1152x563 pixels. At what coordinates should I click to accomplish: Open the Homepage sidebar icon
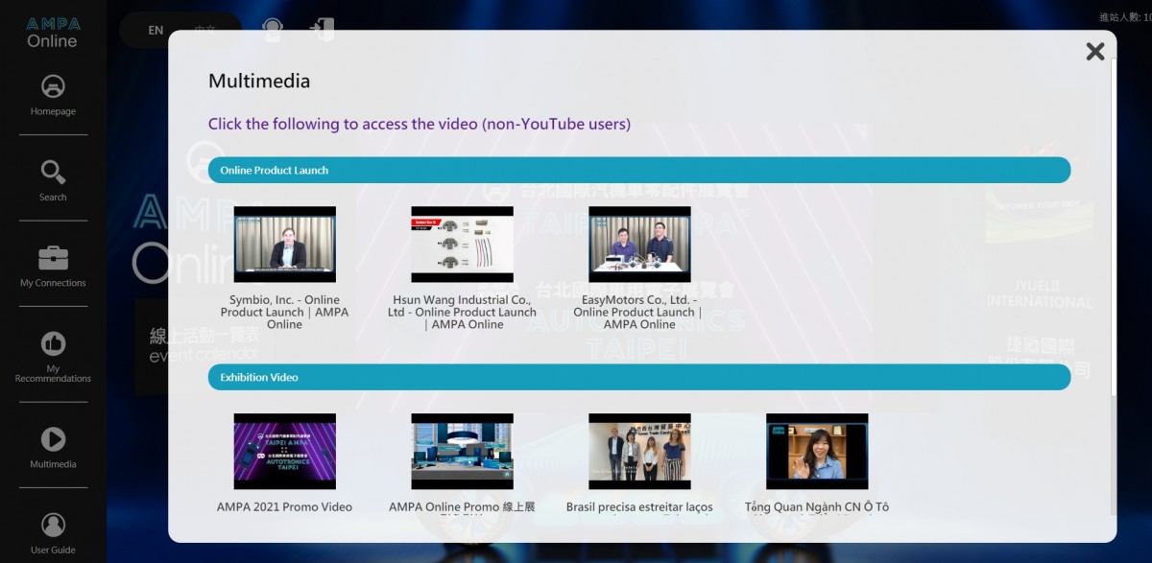click(53, 86)
